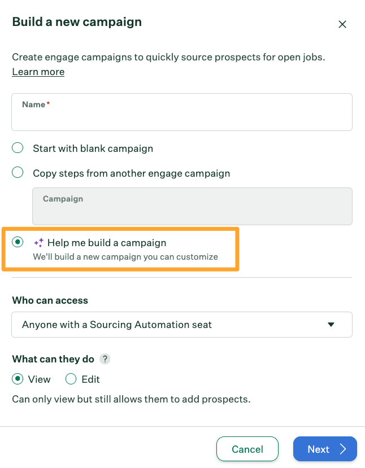Select the Edit permission radio
Screen dimensions: 365x468
point(71,379)
